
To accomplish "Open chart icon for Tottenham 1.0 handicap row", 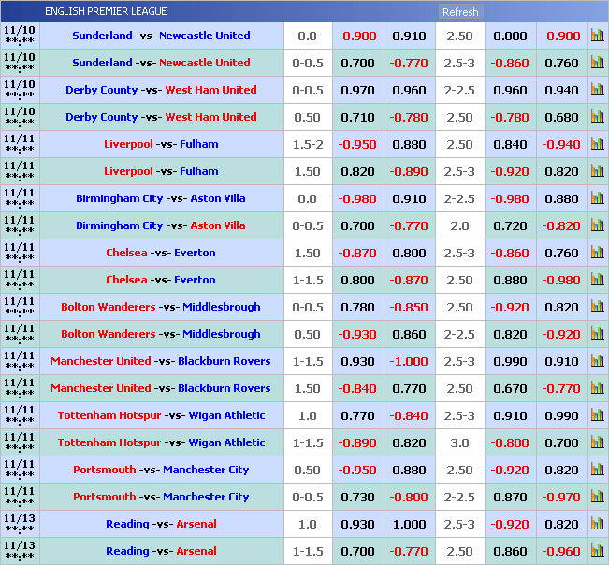I will (597, 416).
